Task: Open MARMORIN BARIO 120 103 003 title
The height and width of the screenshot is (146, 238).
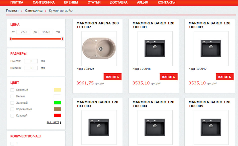Action: (97, 104)
